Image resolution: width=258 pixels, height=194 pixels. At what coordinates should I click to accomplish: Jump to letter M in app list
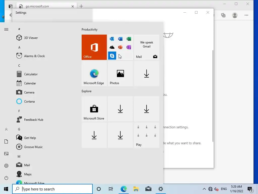(19, 157)
